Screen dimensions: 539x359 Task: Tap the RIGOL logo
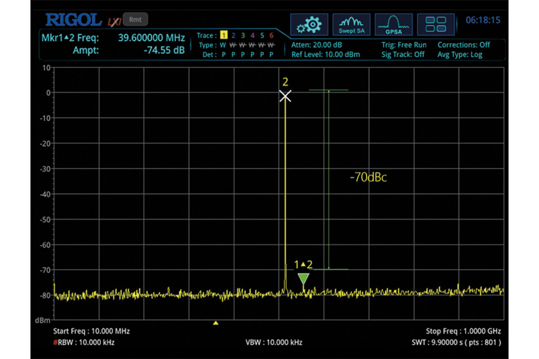[74, 20]
